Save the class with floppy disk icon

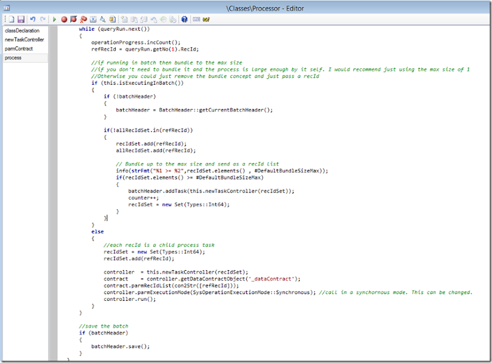pos(21,20)
